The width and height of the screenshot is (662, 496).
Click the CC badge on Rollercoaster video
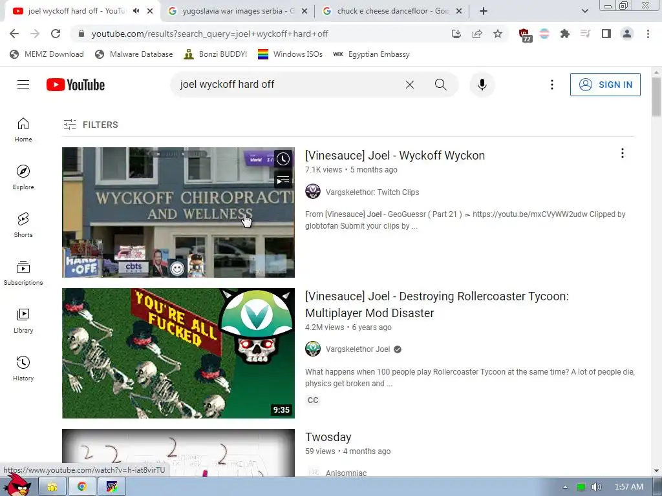pos(313,400)
